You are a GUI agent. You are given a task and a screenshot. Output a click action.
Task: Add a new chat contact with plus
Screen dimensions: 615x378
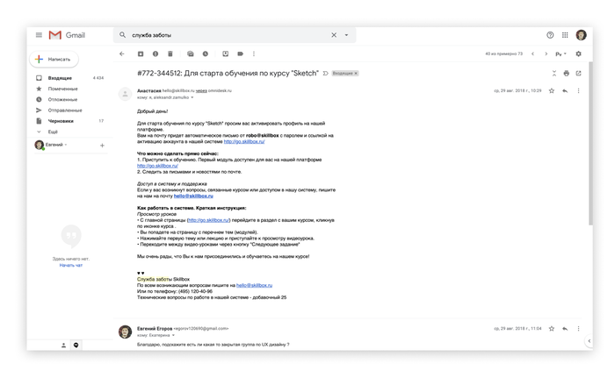(x=102, y=146)
